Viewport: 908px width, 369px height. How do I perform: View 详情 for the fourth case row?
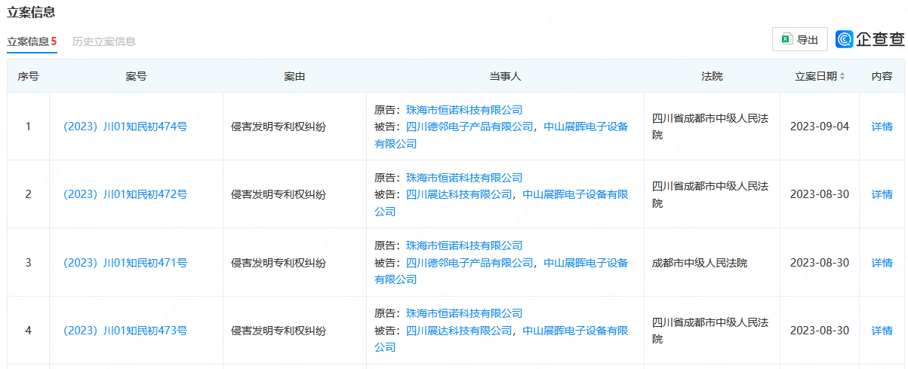[x=882, y=331]
